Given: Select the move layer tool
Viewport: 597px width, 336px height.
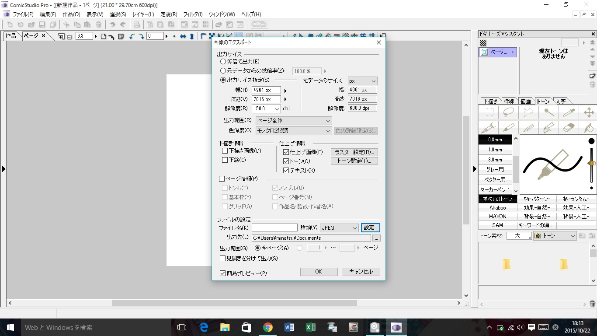Looking at the screenshot, I should 588,112.
